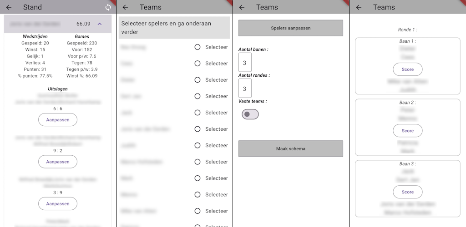Tap the refresh sync icon in Stand header
466x227 pixels.
108,7
